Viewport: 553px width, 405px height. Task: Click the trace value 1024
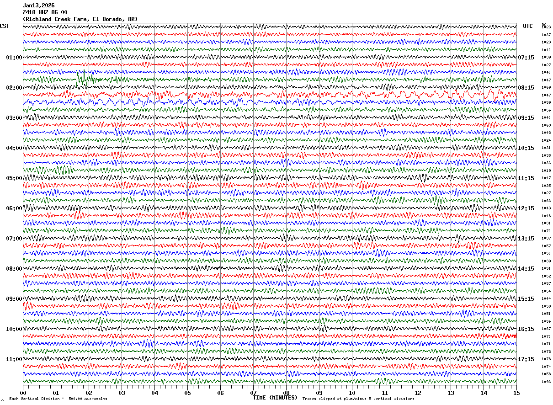tap(546, 140)
